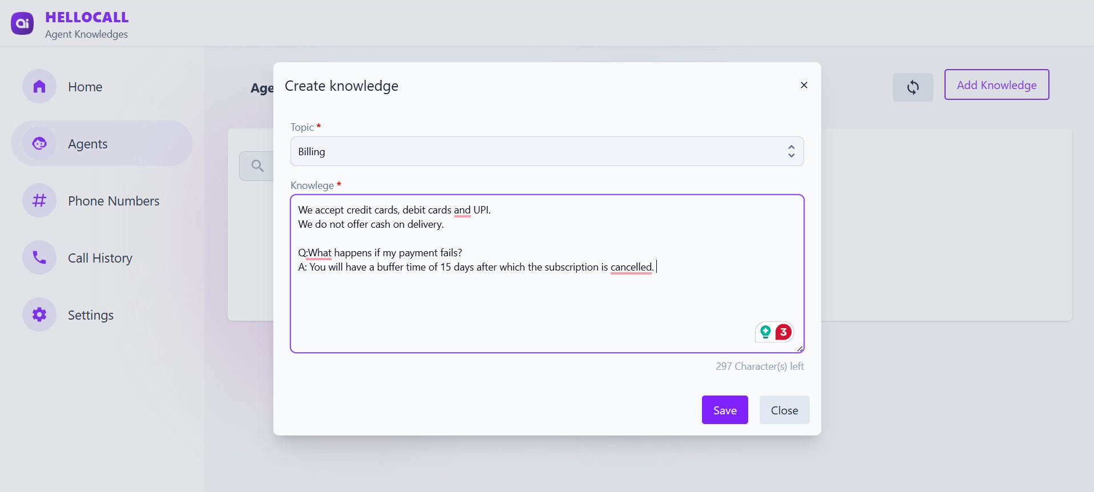The width and height of the screenshot is (1094, 492).
Task: Click the HelloCall AI logo icon
Action: (x=22, y=23)
